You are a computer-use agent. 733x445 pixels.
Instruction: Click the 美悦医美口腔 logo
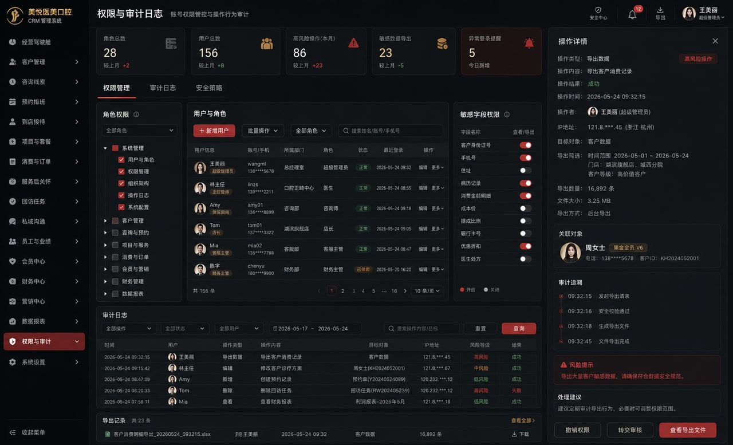coord(15,15)
